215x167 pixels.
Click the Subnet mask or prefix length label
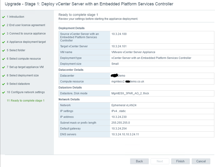(x=78, y=123)
